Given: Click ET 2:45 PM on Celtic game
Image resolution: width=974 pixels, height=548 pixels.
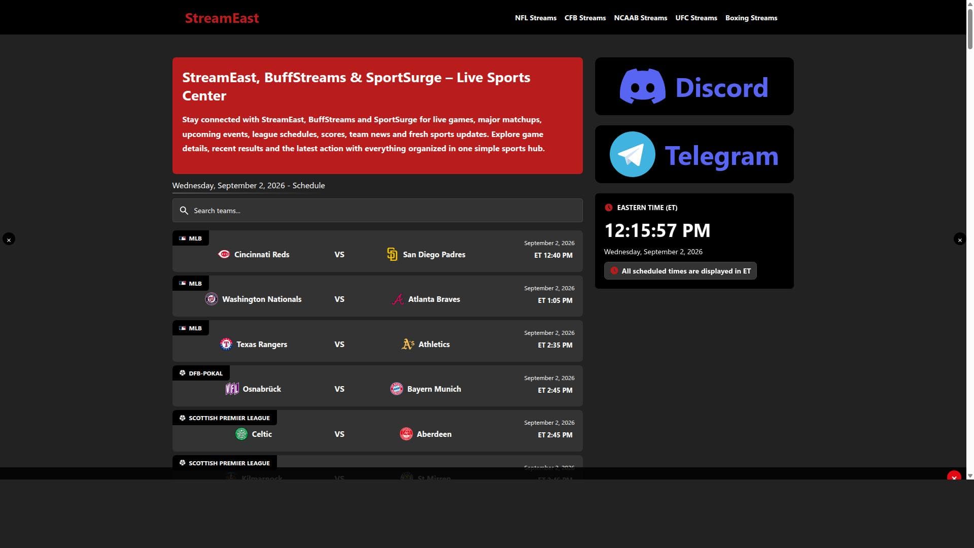Looking at the screenshot, I should [555, 435].
